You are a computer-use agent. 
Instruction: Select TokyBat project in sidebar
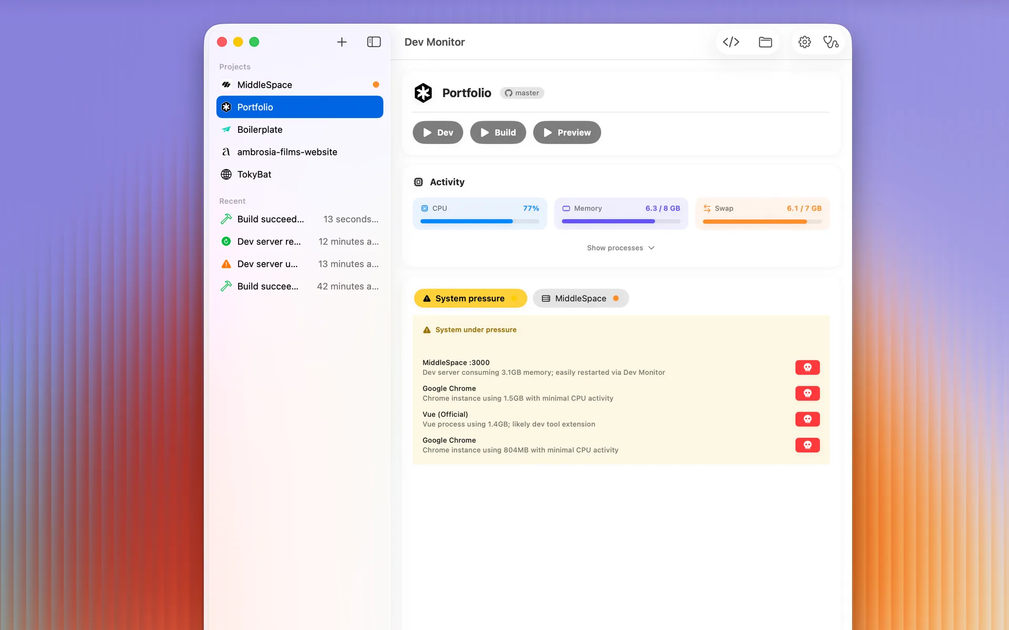(x=300, y=174)
